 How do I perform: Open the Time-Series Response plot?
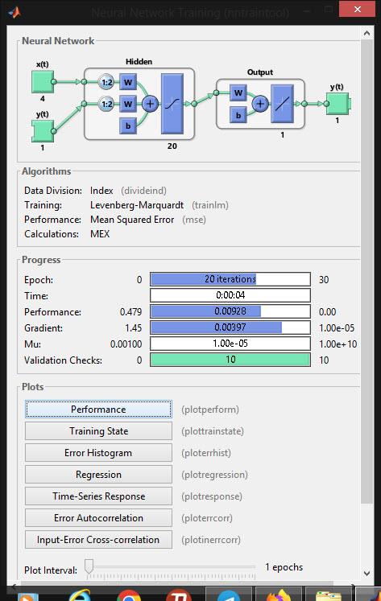click(x=98, y=496)
